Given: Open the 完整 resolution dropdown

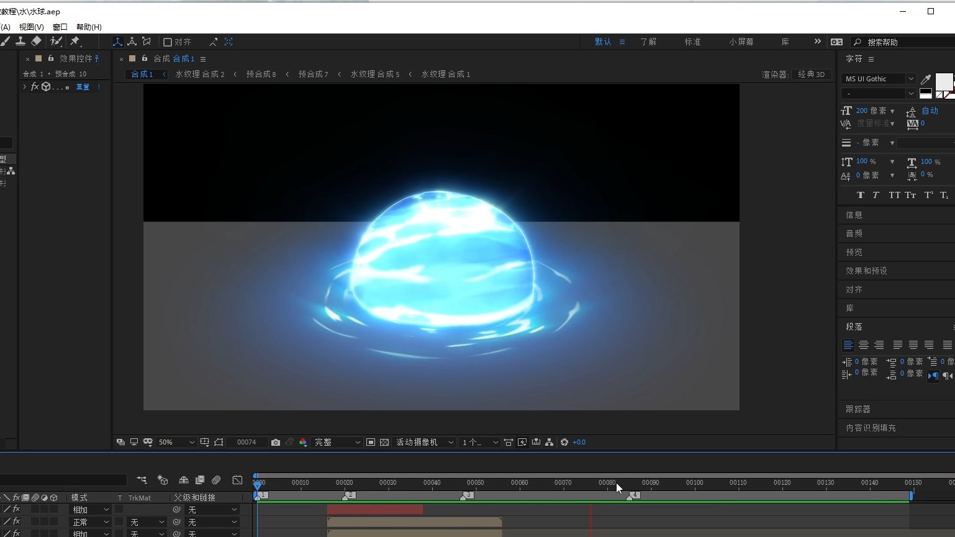Looking at the screenshot, I should (x=337, y=442).
